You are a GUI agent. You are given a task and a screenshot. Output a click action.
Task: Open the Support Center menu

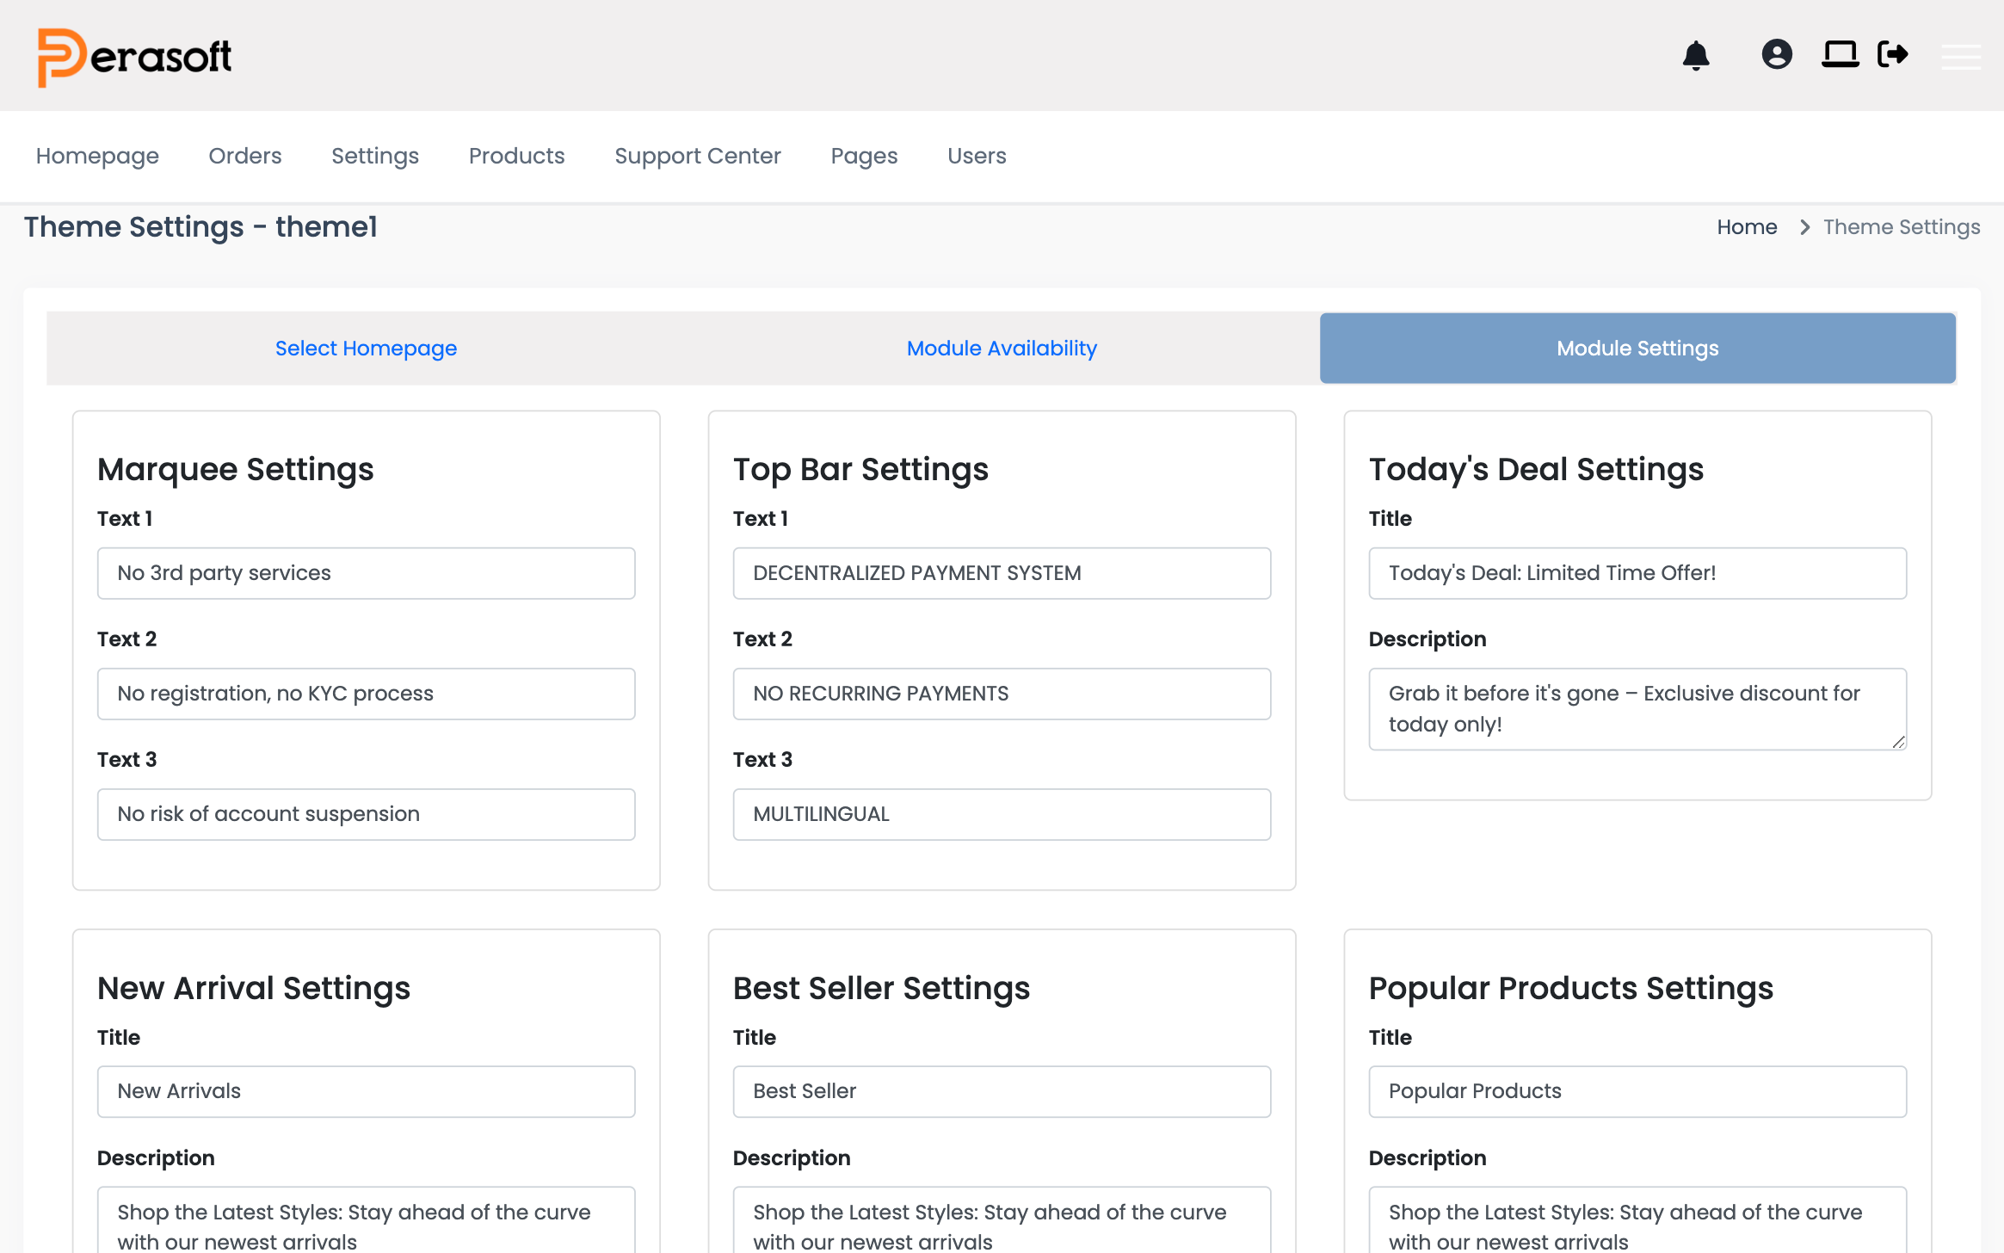pyautogui.click(x=698, y=156)
